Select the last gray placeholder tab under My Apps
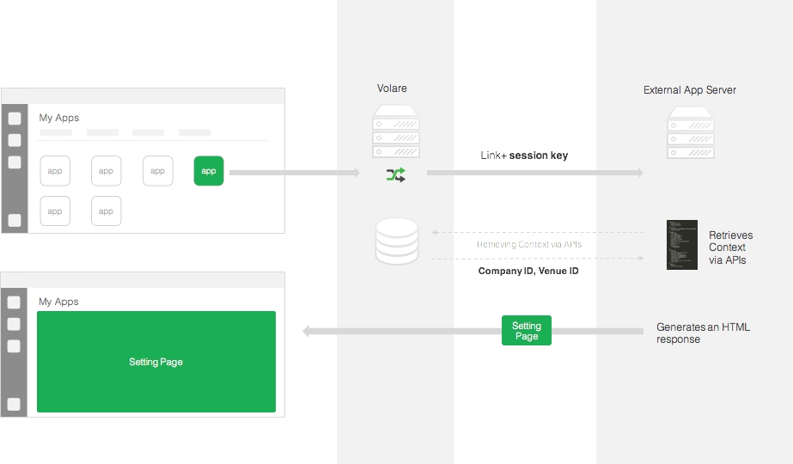 pos(194,132)
